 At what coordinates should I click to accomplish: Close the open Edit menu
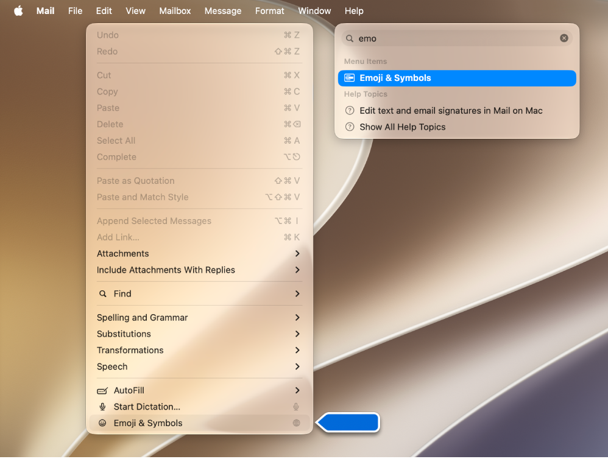(104, 11)
